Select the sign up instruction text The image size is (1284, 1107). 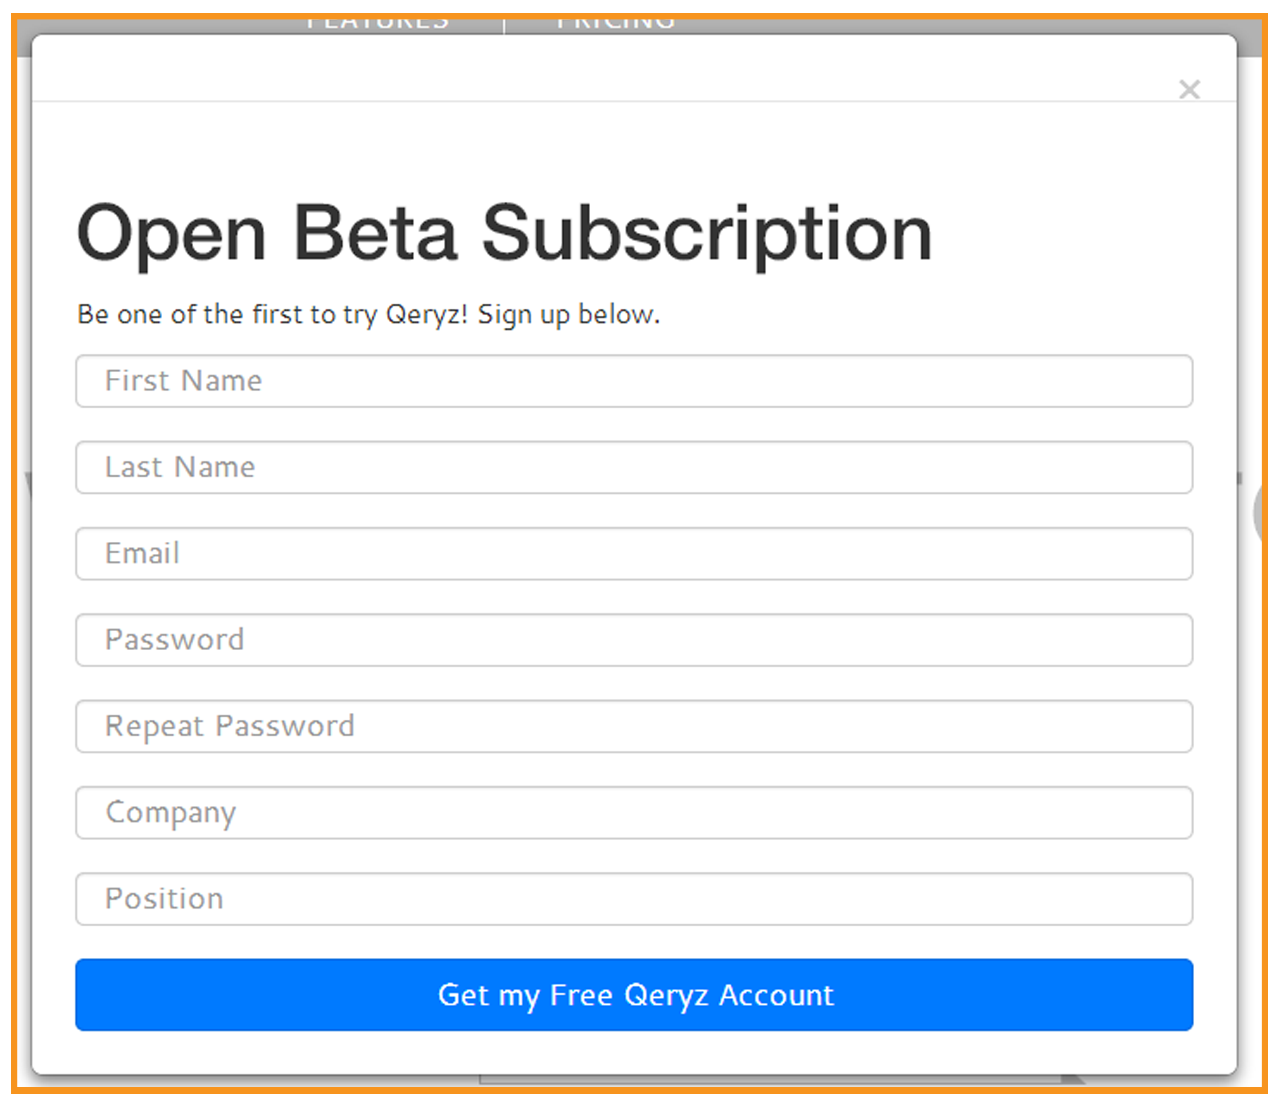pyautogui.click(x=368, y=314)
